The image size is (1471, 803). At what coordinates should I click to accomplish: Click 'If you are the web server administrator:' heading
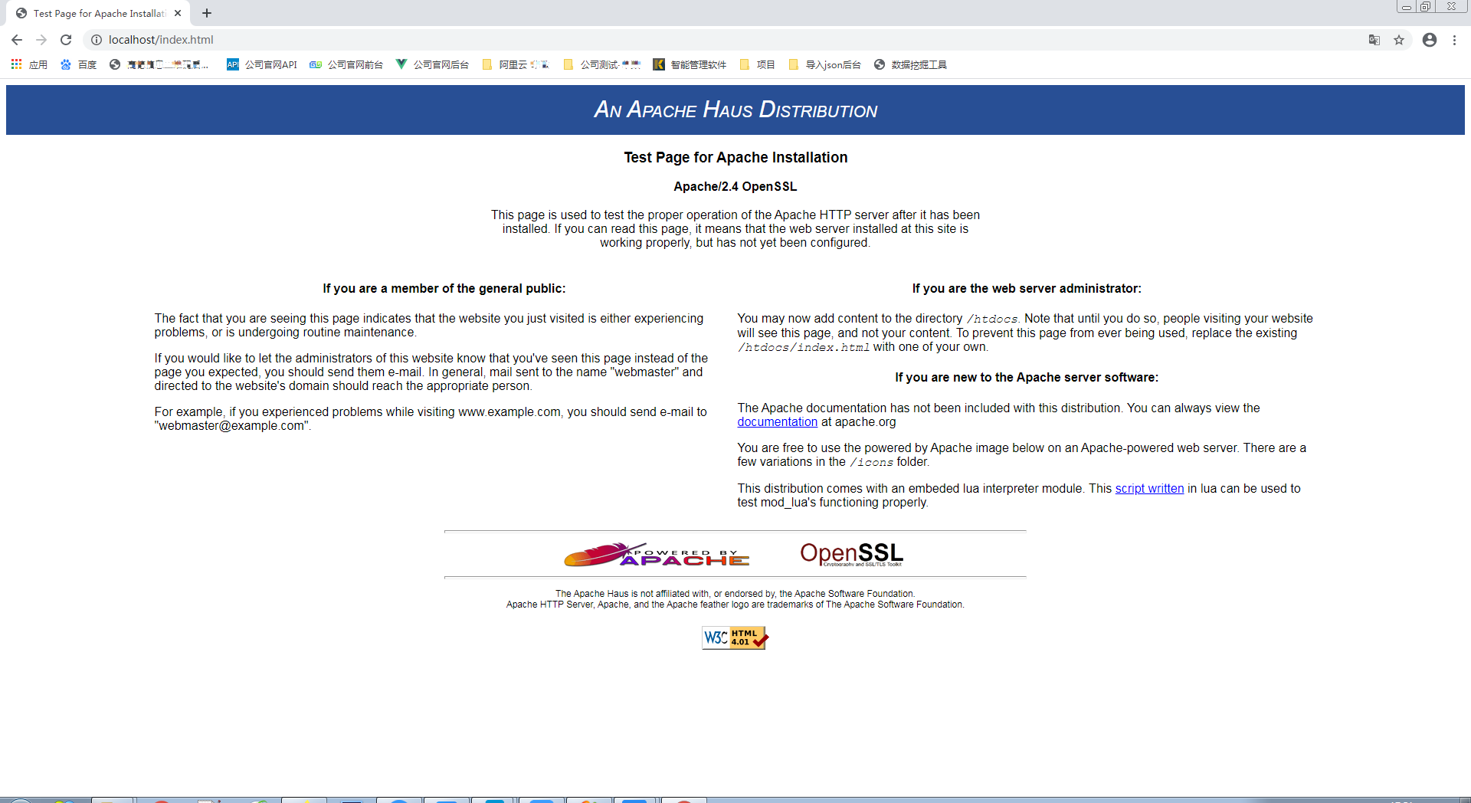(x=1027, y=289)
